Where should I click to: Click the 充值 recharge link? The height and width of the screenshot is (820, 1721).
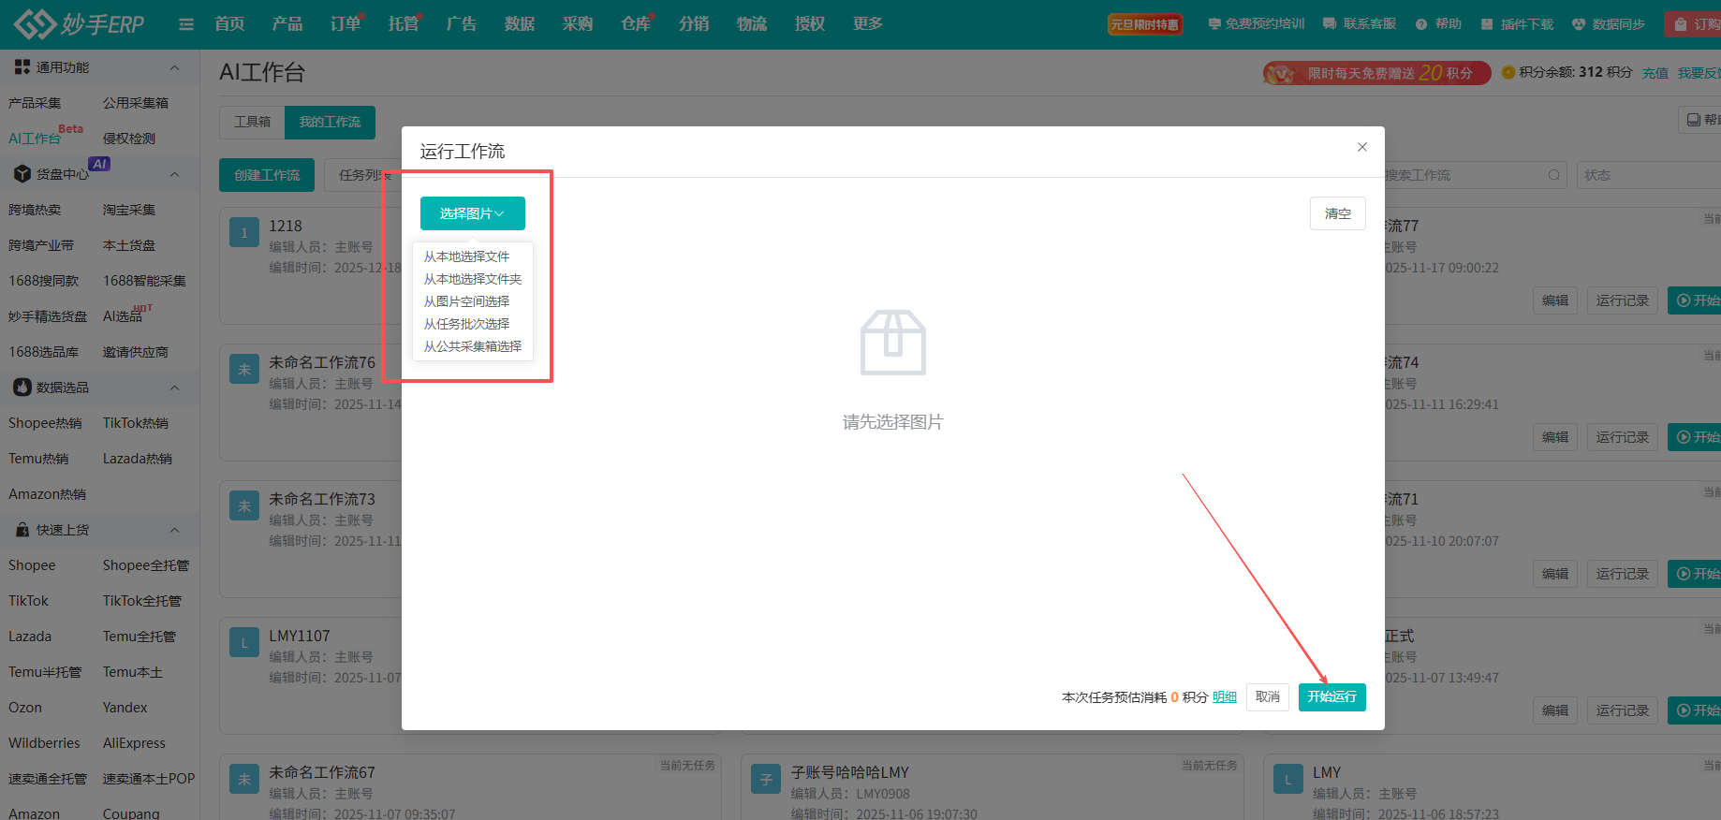pyautogui.click(x=1655, y=73)
